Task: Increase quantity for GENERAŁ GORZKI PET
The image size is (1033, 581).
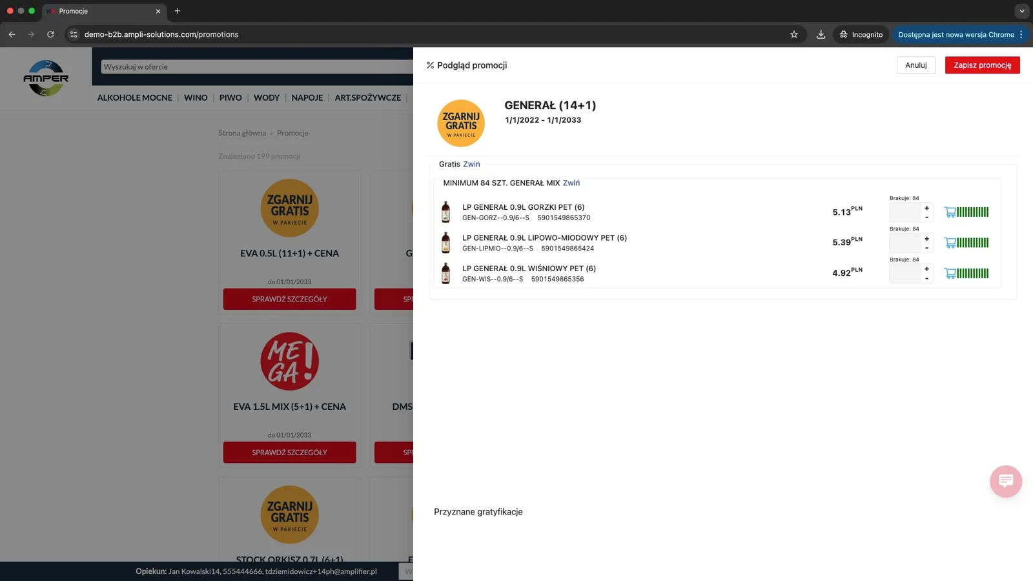Action: [926, 208]
